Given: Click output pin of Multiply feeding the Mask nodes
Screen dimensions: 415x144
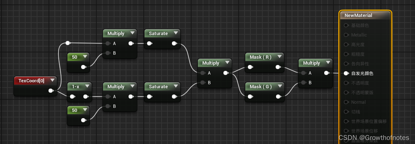Looking at the screenshot, I should click(226, 73).
